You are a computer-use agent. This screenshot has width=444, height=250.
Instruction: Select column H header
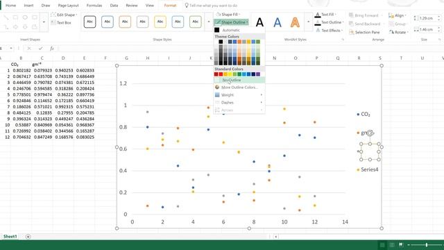(148, 58)
